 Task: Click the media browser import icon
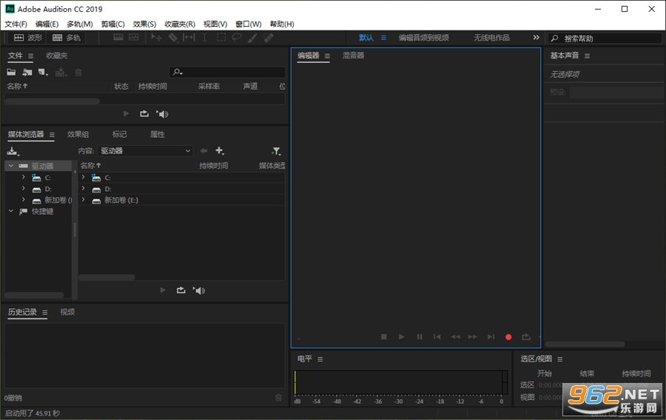(x=13, y=151)
